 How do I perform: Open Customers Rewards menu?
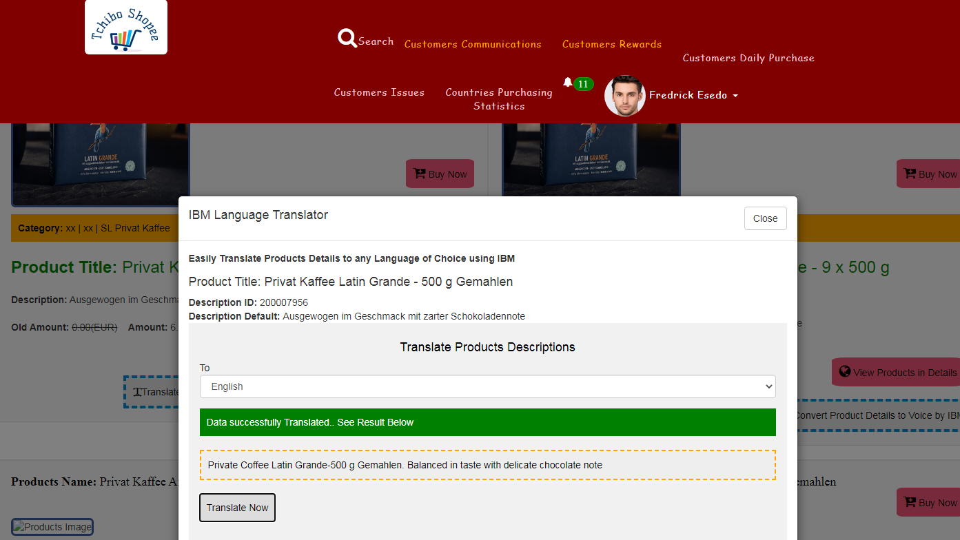click(612, 44)
